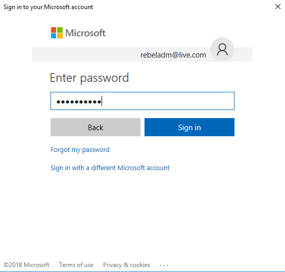Focus the Enter password input field
285x272 pixels.
pyautogui.click(x=142, y=101)
